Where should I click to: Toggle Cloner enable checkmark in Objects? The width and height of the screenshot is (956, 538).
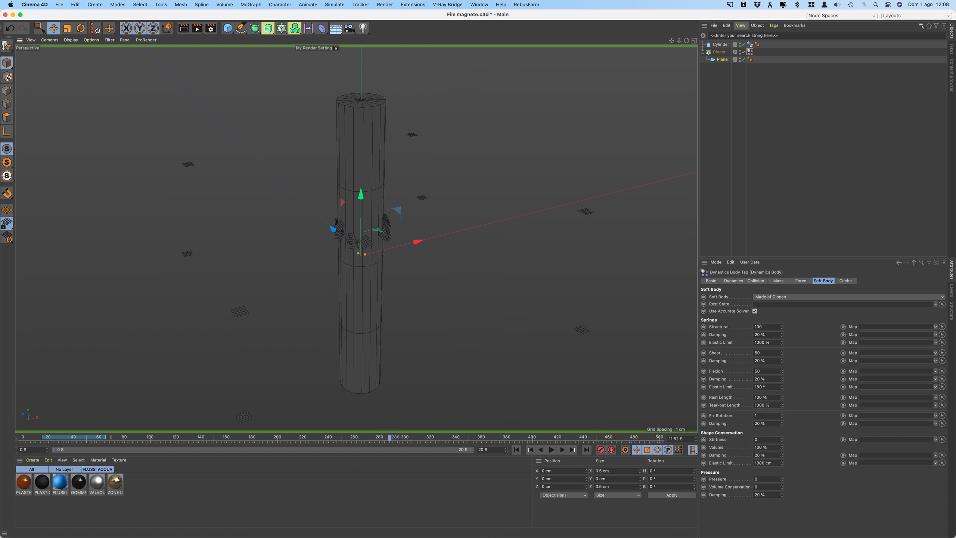click(743, 52)
